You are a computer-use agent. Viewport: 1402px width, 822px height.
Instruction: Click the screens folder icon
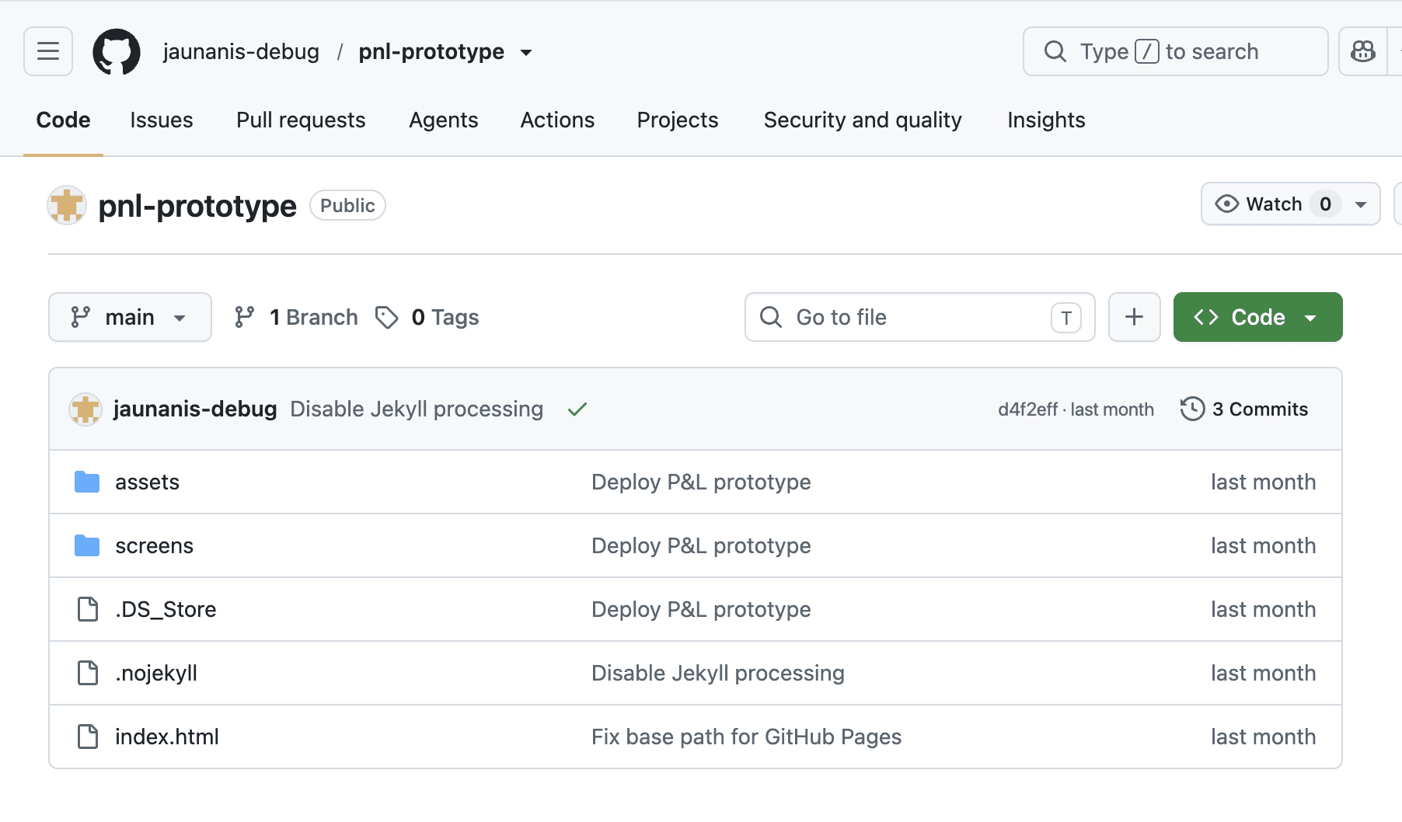pyautogui.click(x=87, y=545)
